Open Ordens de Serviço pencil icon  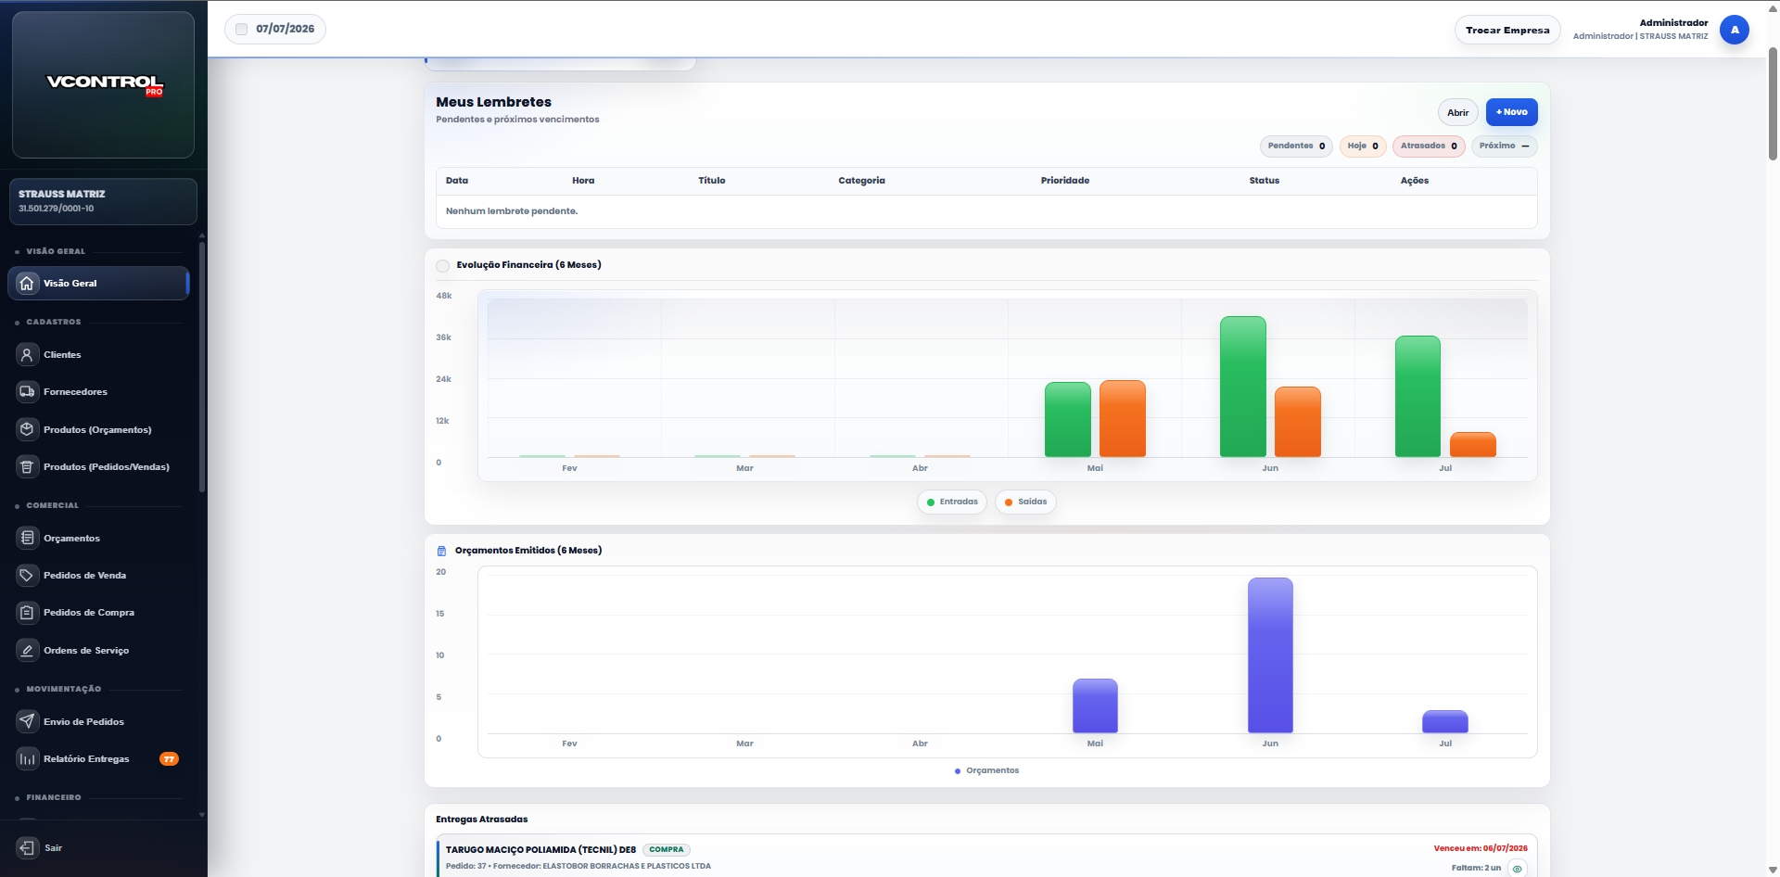[27, 650]
